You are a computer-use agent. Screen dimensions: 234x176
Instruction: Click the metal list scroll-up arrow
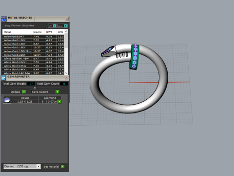(x=66, y=31)
